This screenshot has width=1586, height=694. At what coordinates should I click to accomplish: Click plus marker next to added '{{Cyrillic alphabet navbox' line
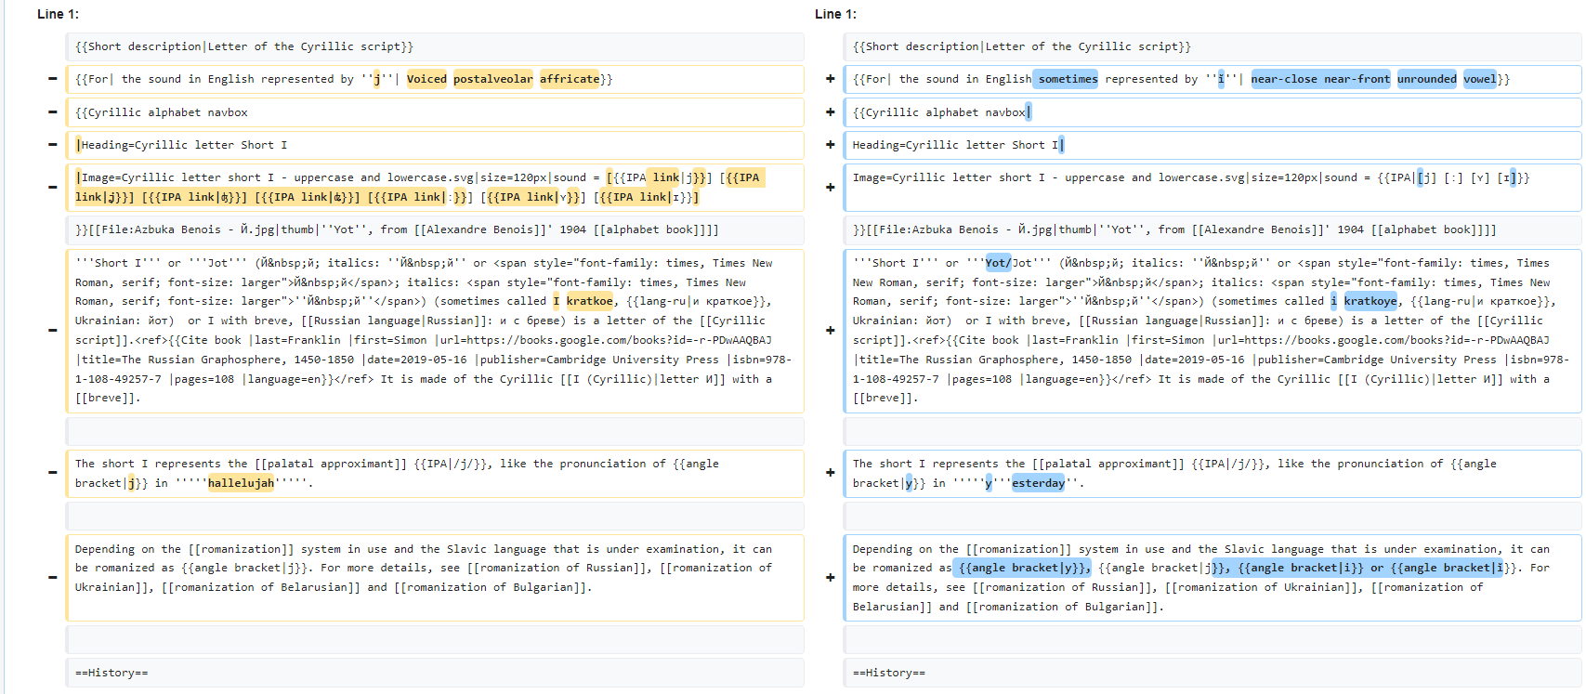pos(830,111)
